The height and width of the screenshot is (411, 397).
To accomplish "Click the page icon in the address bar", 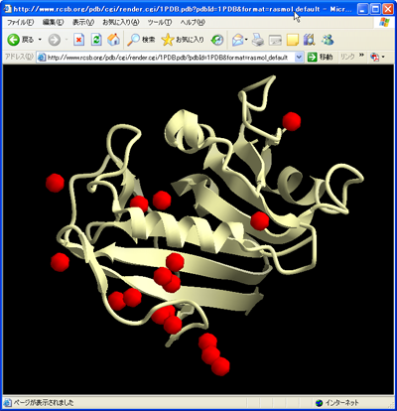I will pos(42,58).
